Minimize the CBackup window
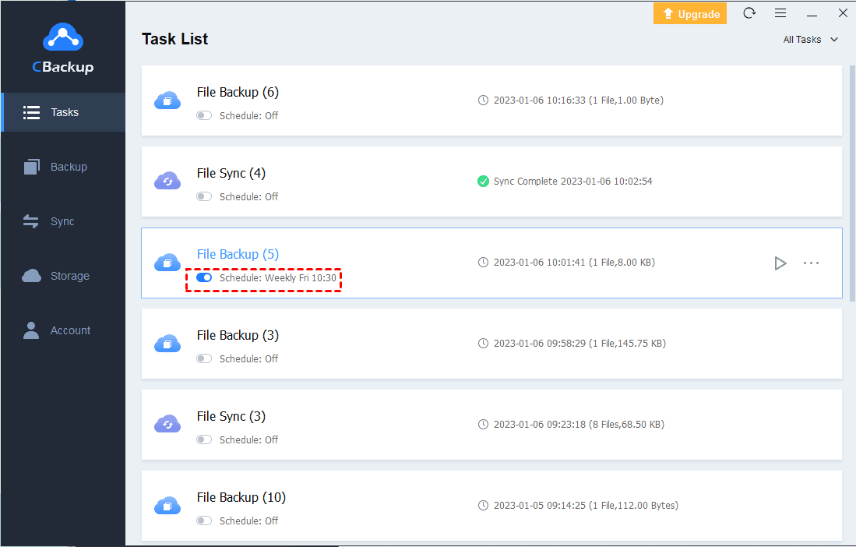 tap(812, 14)
